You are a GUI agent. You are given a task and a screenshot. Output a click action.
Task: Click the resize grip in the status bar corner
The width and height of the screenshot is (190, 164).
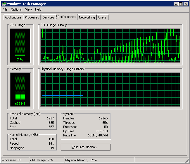(x=187, y=161)
